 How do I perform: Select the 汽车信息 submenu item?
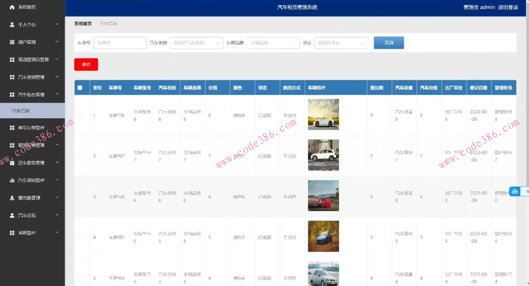[x=21, y=111]
